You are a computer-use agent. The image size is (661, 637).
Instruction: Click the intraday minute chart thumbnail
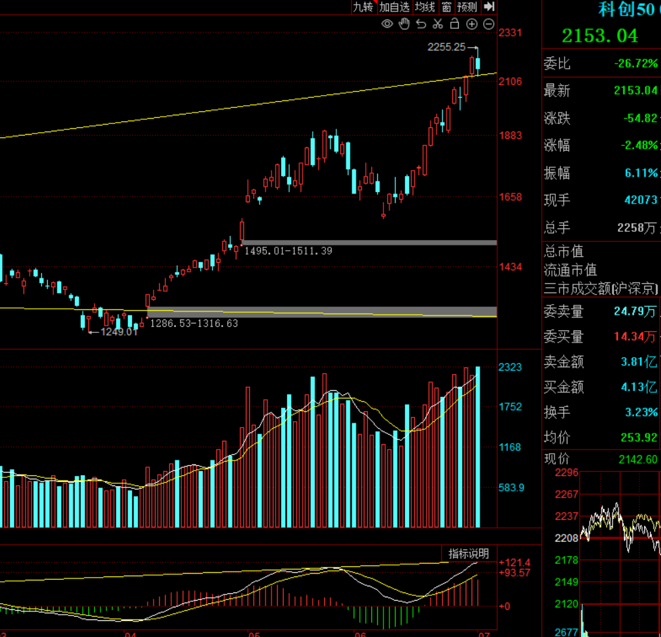pos(620,553)
